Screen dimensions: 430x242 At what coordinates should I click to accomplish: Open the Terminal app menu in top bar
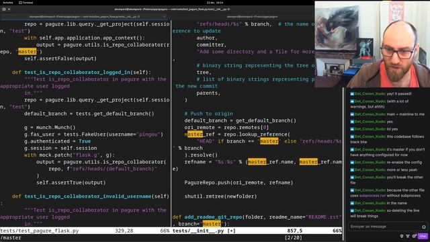click(26, 3)
